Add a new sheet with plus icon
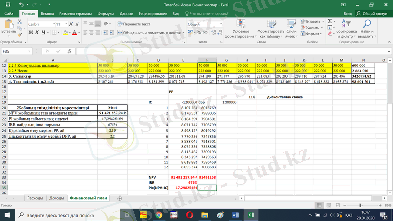 pyautogui.click(x=119, y=198)
